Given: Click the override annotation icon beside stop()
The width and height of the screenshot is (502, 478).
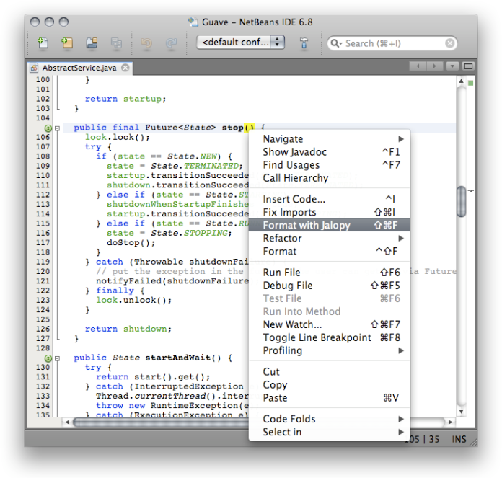Looking at the screenshot, I should click(48, 128).
